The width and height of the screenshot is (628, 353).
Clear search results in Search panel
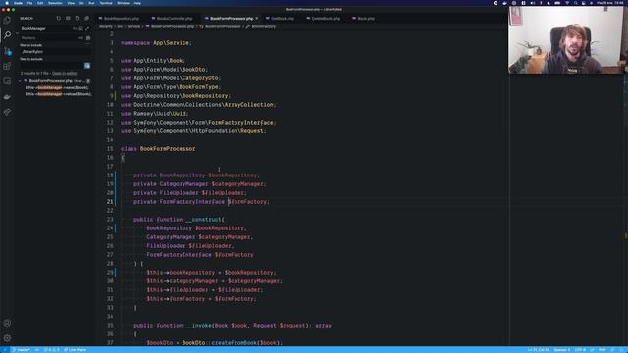[x=68, y=18]
